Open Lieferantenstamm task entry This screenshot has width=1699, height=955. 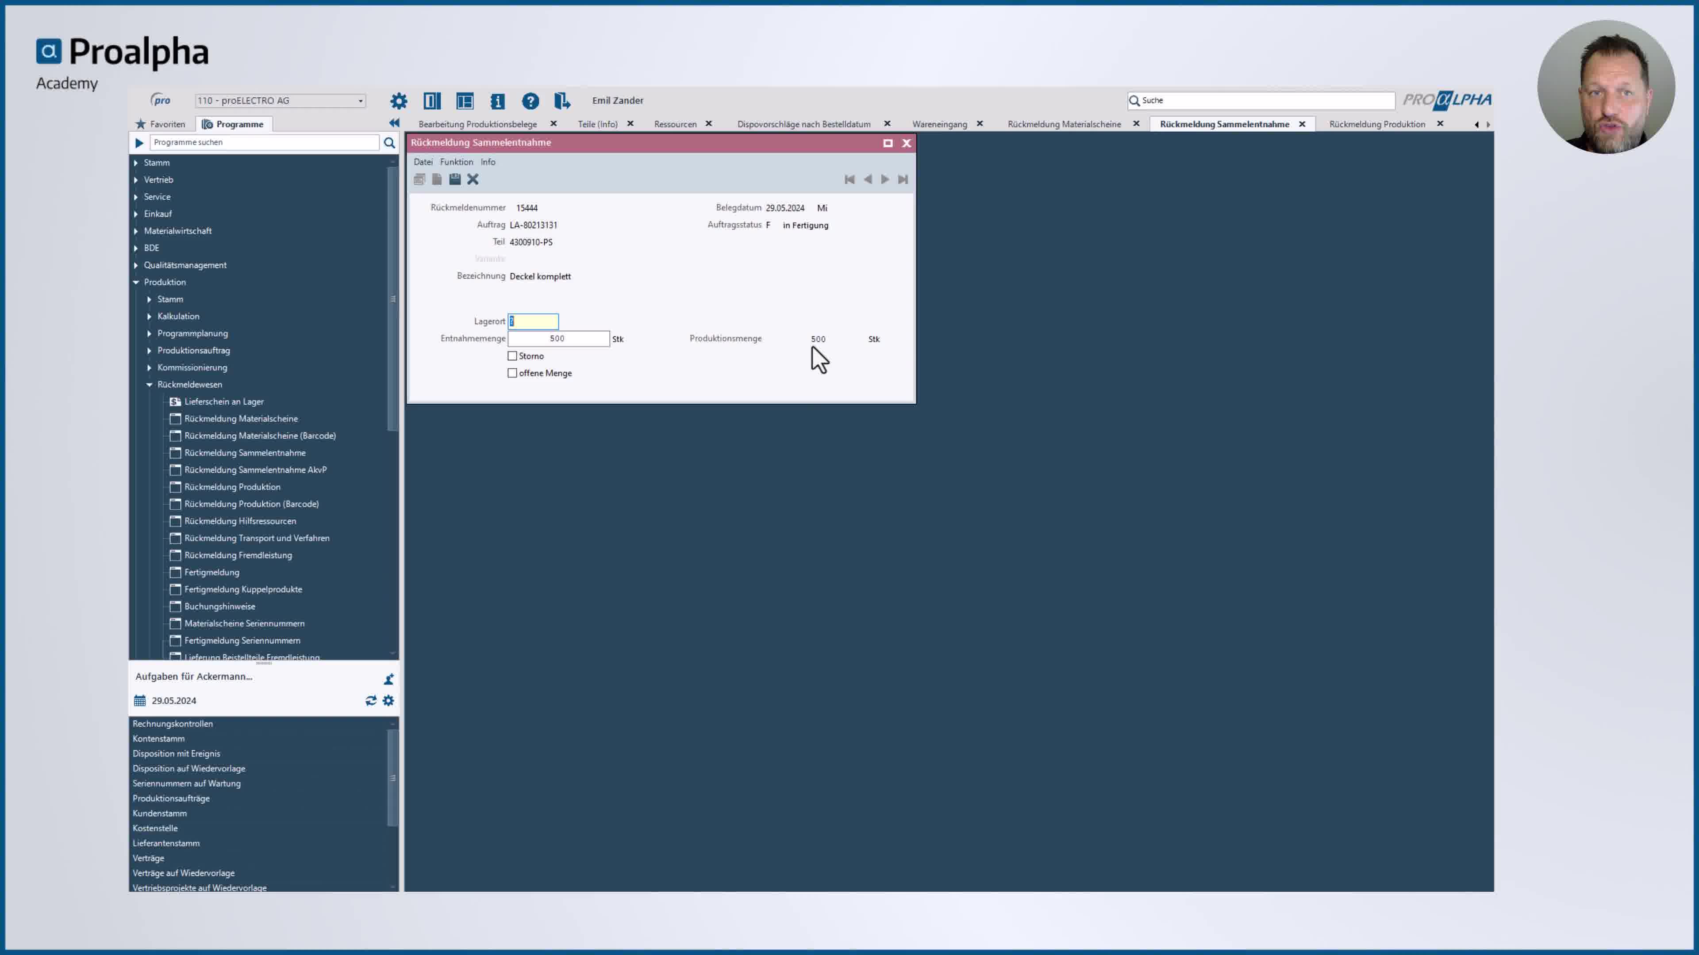pos(166,843)
